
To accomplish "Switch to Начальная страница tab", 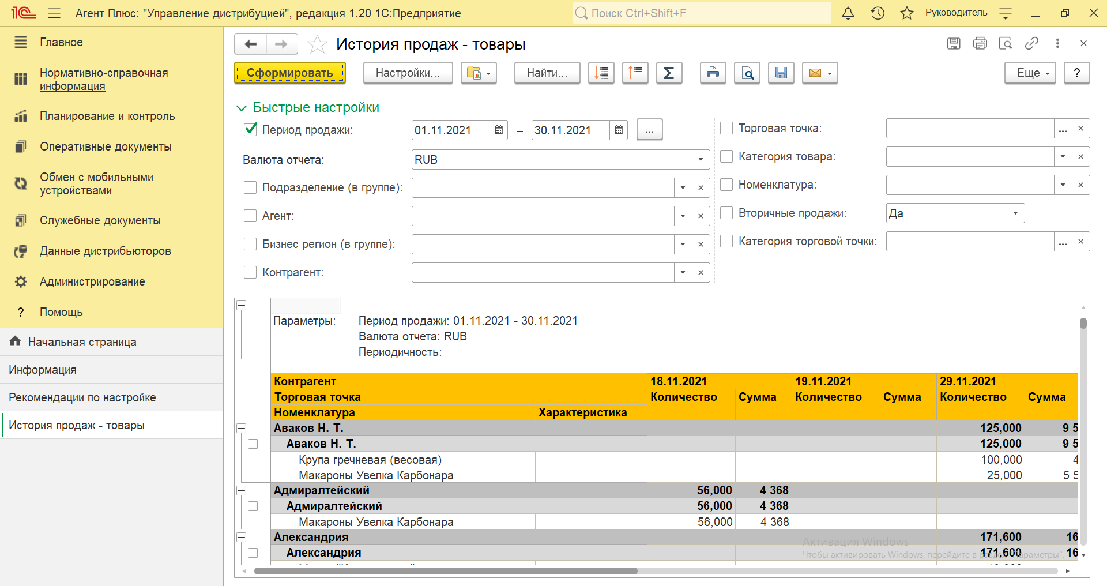I will point(111,342).
